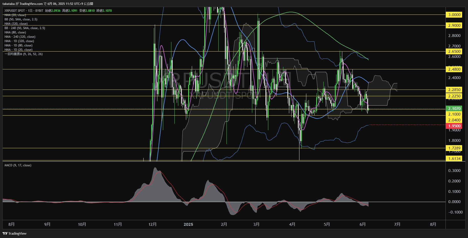Select the 10月 label on time axis
The width and height of the screenshot is (468, 238).
pyautogui.click(x=82, y=224)
